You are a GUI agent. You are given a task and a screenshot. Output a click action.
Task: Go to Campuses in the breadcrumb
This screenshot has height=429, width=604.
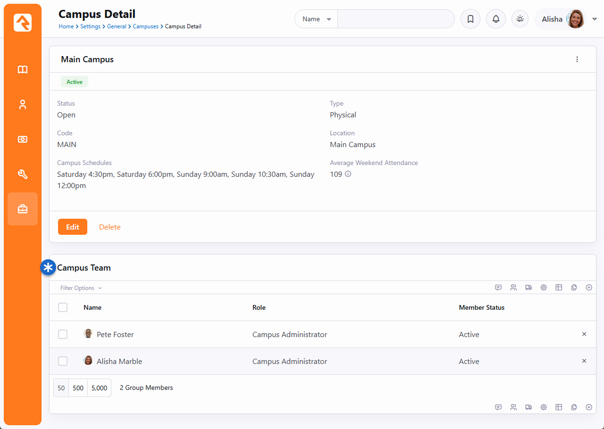coord(145,26)
